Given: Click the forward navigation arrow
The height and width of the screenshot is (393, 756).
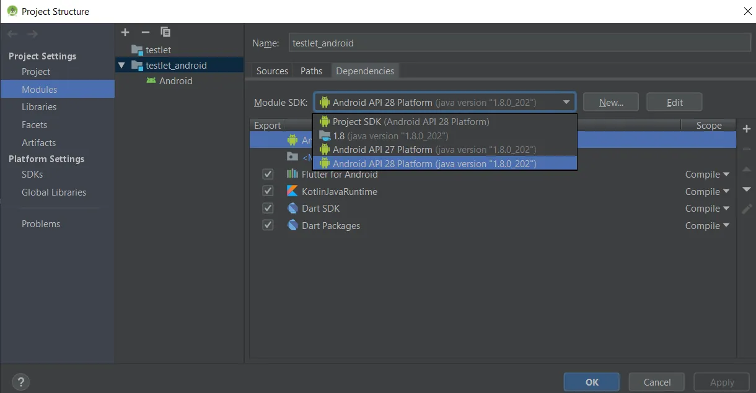Looking at the screenshot, I should coord(33,34).
